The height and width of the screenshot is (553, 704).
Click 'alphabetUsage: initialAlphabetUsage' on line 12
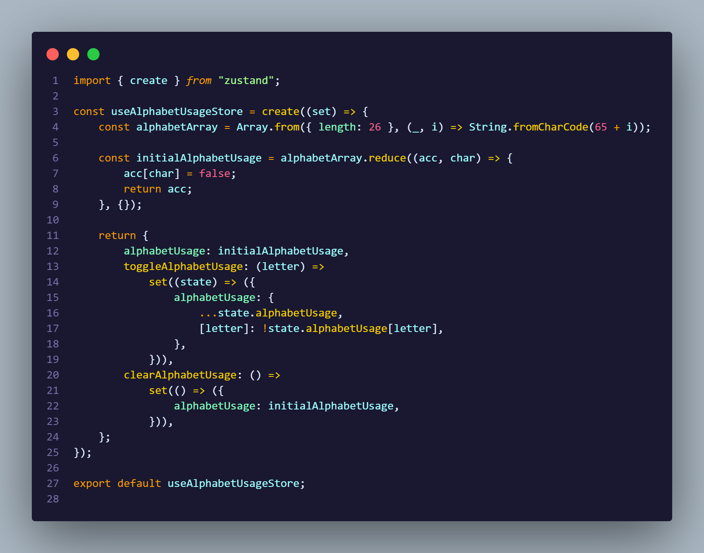(234, 251)
